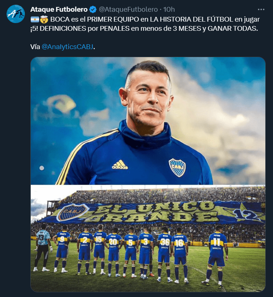The height and width of the screenshot is (297, 273).
Task: Open the @AtaqueFutbolero handle link
Action: (128, 10)
